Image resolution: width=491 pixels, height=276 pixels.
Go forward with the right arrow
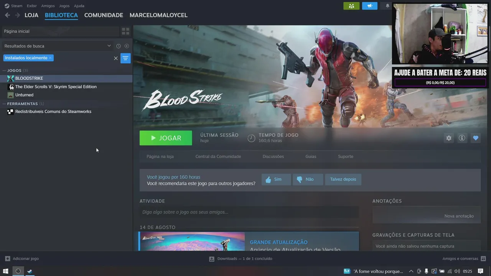click(x=17, y=15)
